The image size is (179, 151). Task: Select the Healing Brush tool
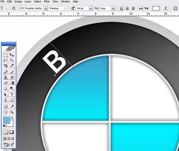point(5,72)
